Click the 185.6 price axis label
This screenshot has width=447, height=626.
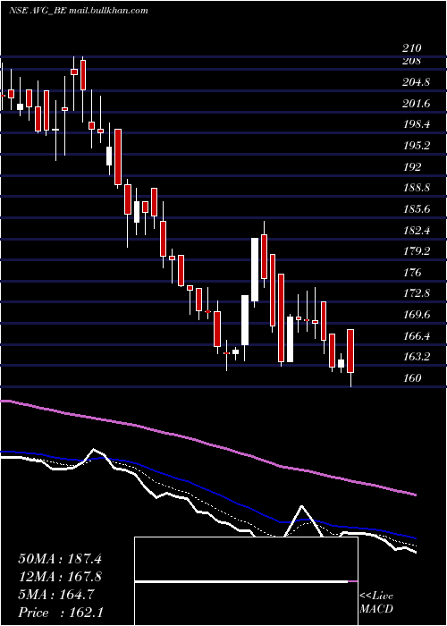(416, 208)
